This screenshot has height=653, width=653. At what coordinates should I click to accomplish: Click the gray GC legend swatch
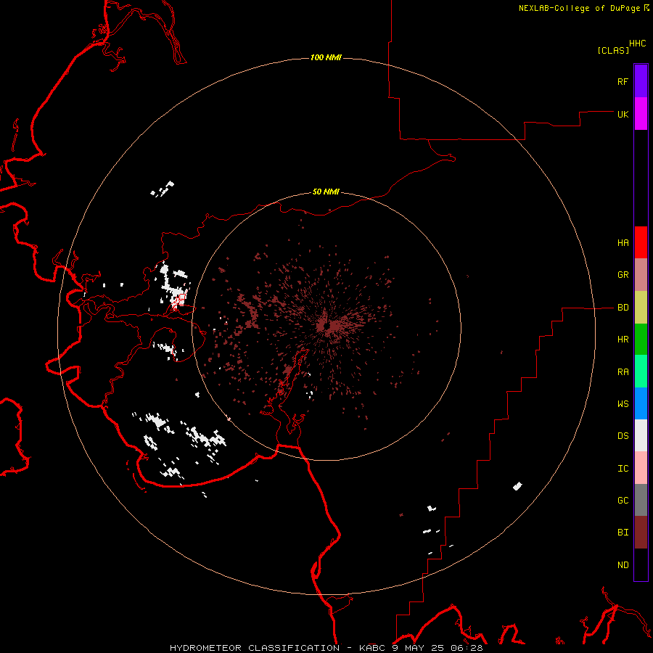641,500
